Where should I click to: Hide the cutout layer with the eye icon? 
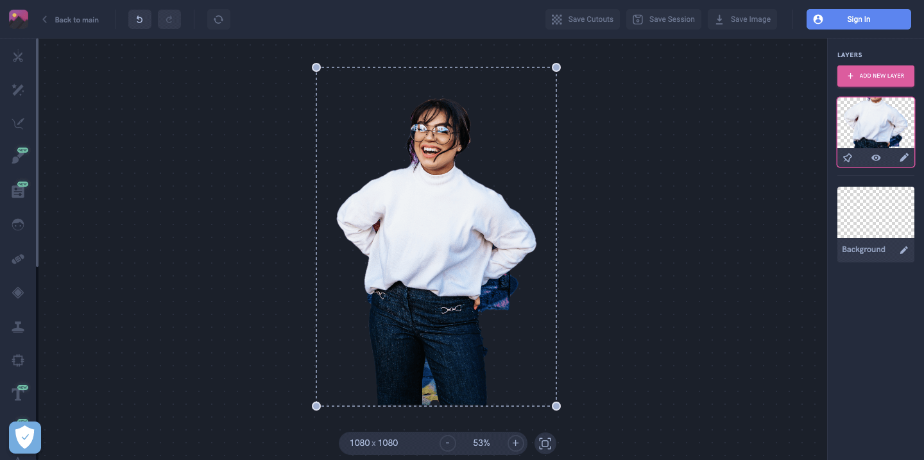(875, 157)
